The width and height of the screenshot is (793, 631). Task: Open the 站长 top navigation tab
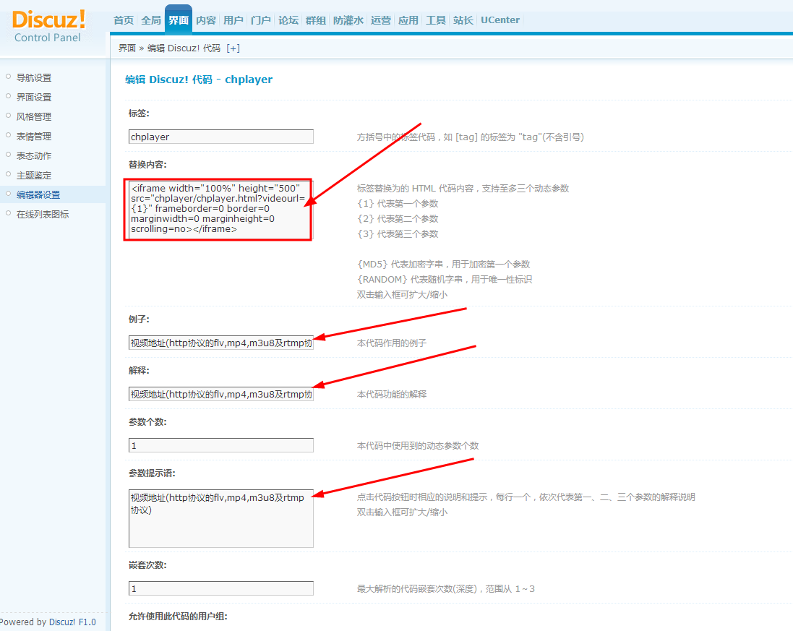(463, 20)
